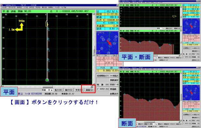The image size is (201, 128).
Task: Click the 罫線 grid spacing input field
Action: [50, 90]
